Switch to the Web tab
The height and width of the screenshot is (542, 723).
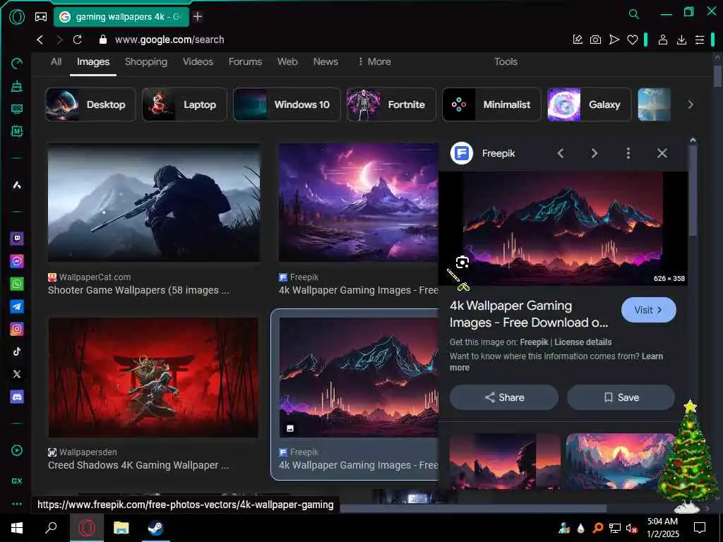point(287,62)
